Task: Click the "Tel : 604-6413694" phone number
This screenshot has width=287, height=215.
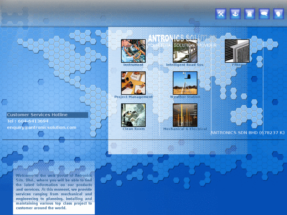Action: click(28, 121)
